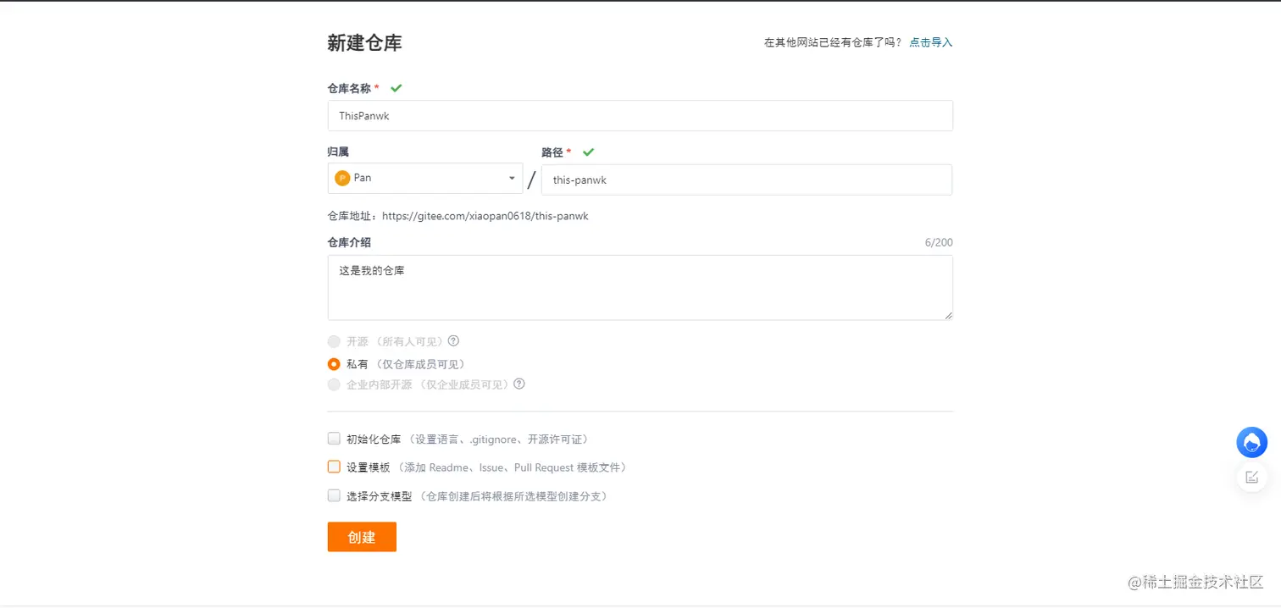Image resolution: width=1281 pixels, height=608 pixels.
Task: Check the 选择分支模型 checkbox
Action: click(x=334, y=495)
